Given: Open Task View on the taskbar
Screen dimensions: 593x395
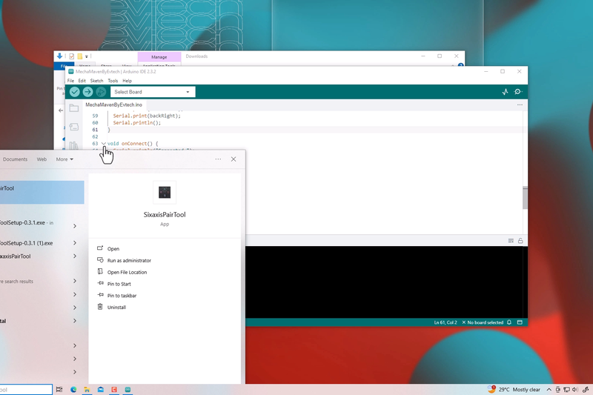Looking at the screenshot, I should 59,389.
